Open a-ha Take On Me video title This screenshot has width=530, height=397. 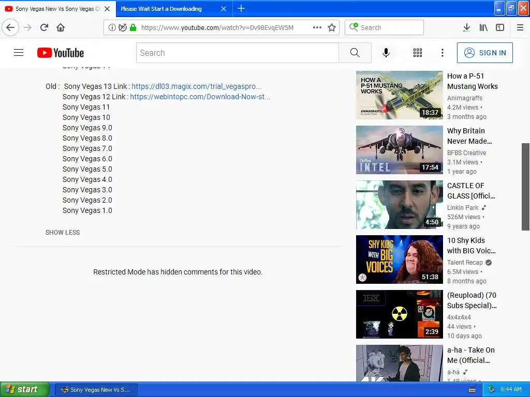(x=471, y=355)
